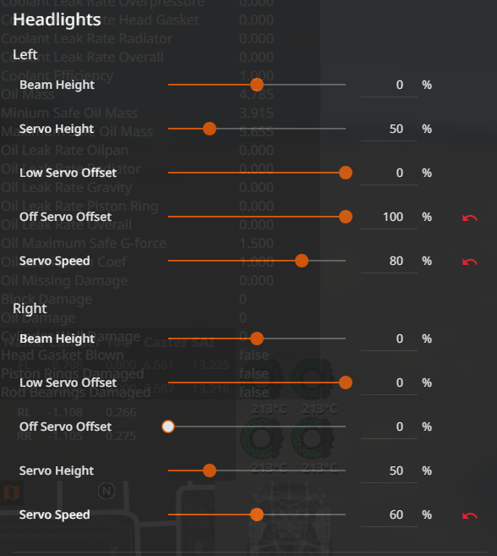Click the Left Servo Speed slider handle
Viewport: 497px width, 556px height.
click(302, 261)
